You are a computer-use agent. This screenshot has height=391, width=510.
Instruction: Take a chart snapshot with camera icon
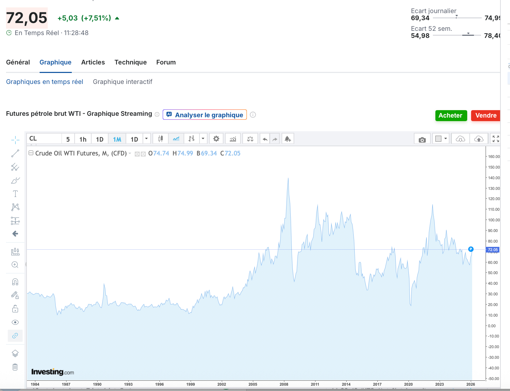click(422, 139)
